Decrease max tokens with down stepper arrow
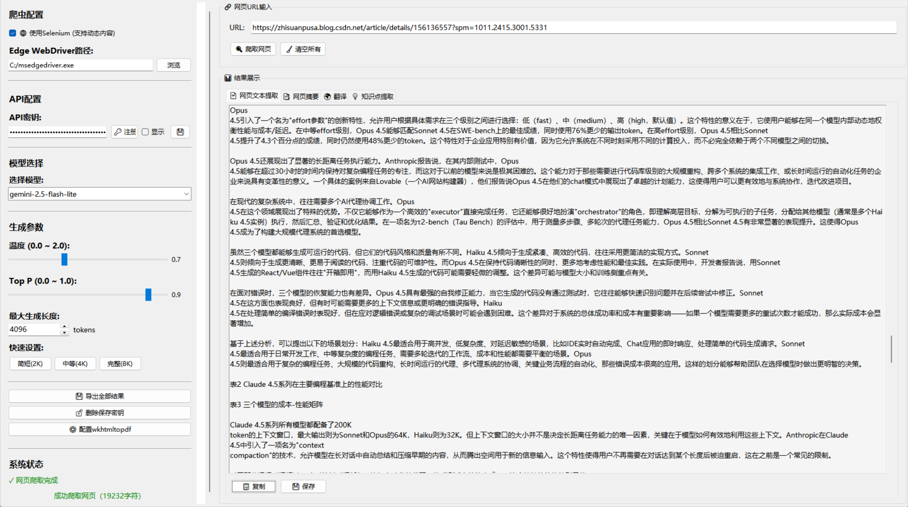This screenshot has width=908, height=507. (64, 333)
